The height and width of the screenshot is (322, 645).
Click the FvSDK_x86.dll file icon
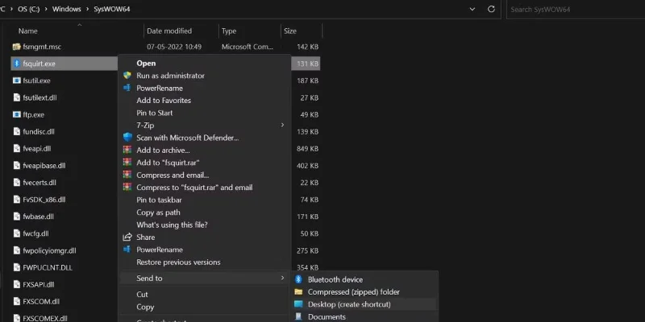16,199
